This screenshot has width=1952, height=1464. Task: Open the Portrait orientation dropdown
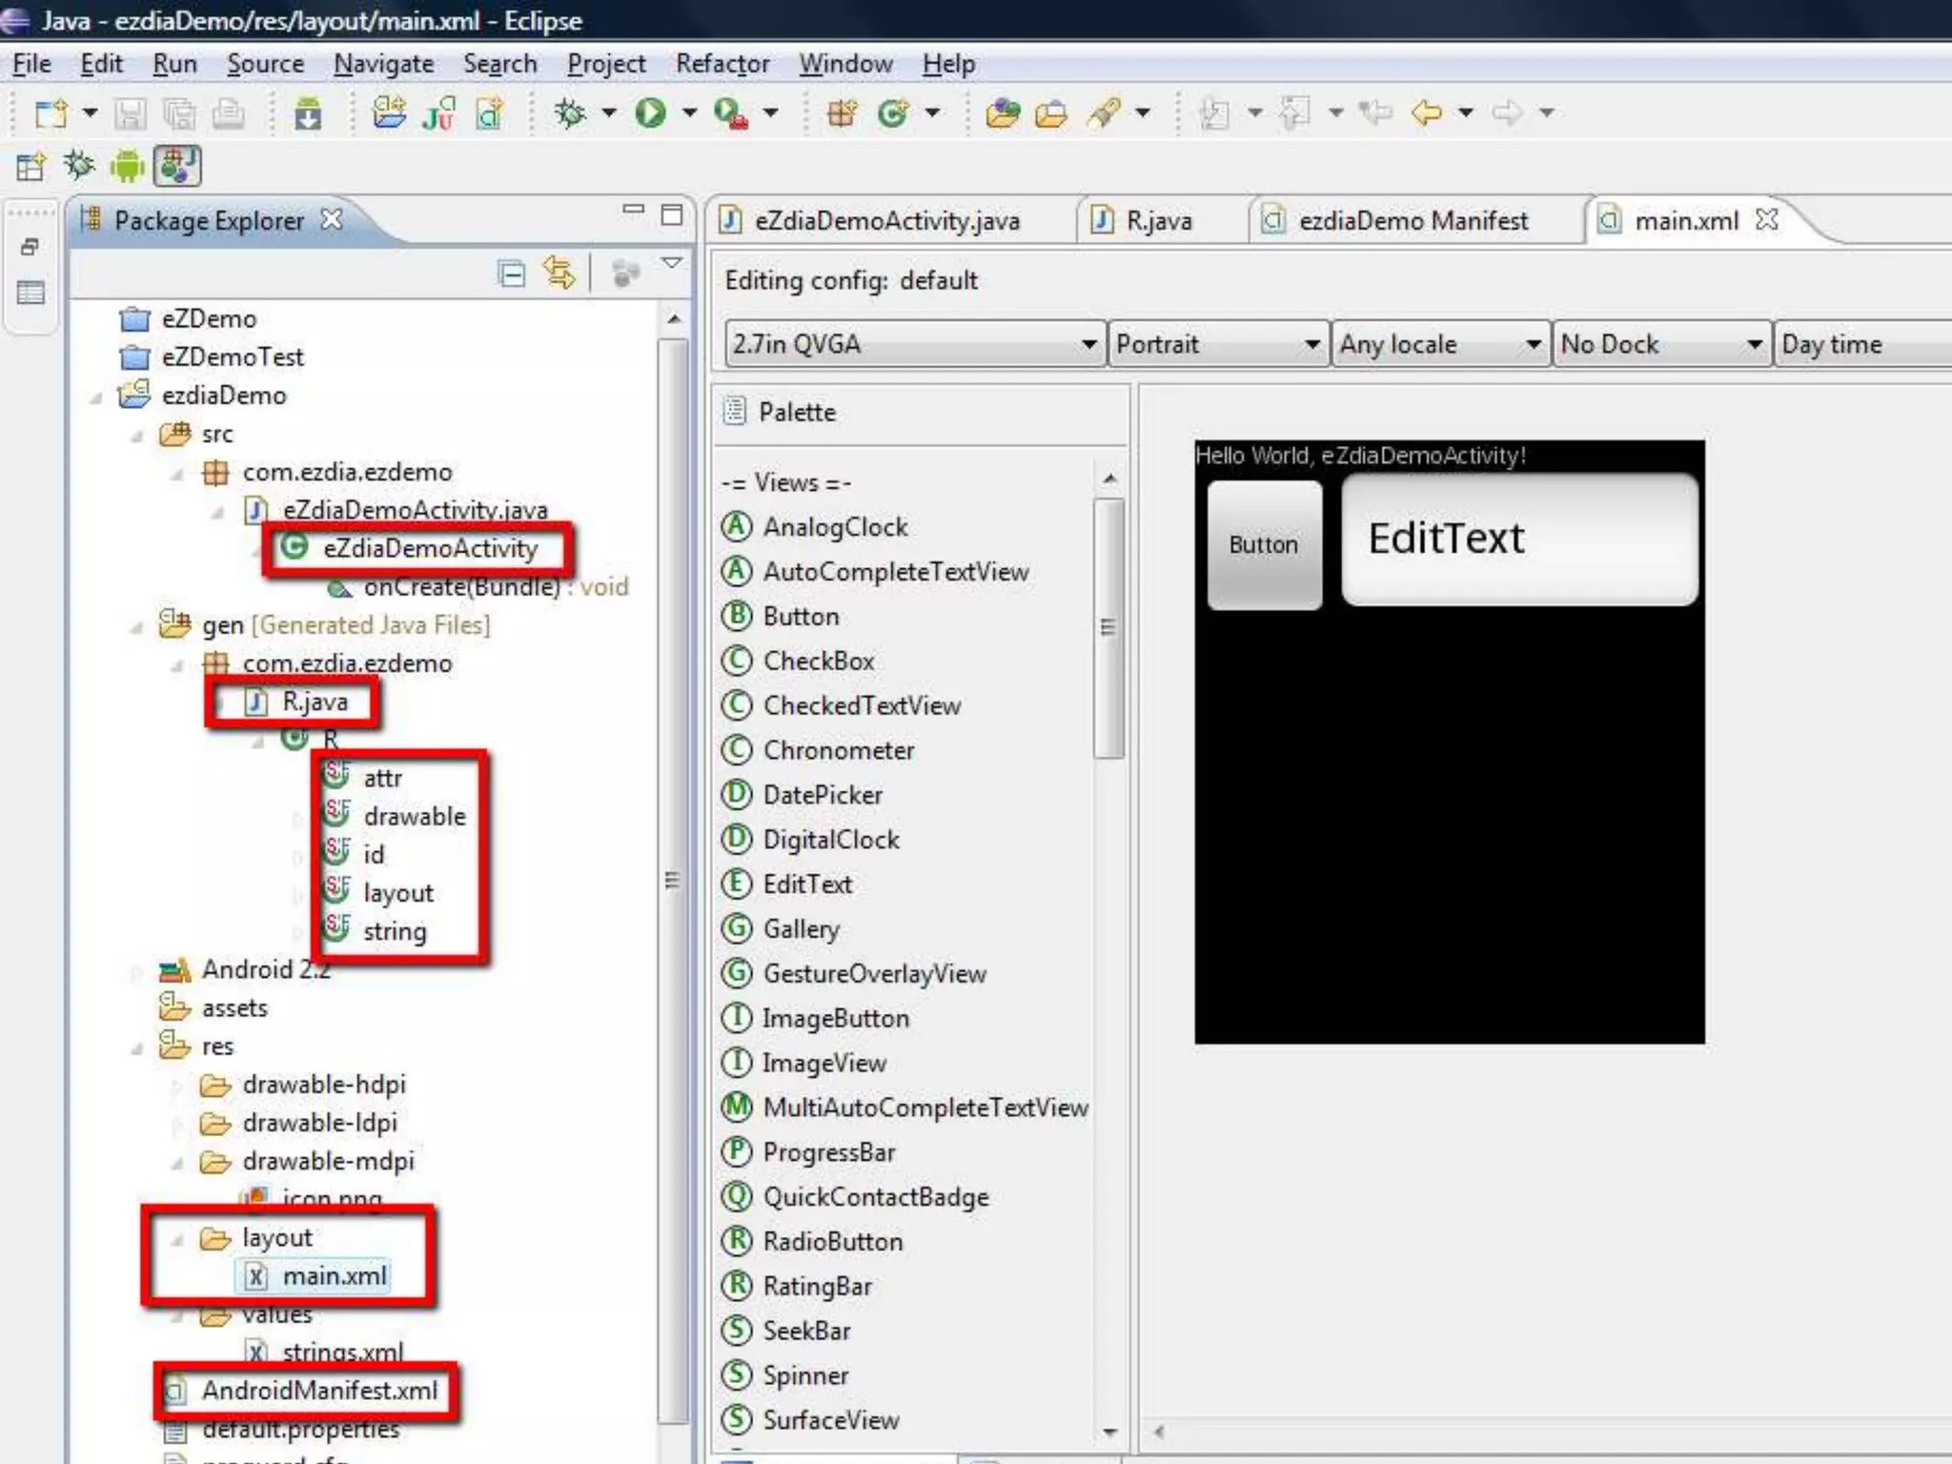[x=1218, y=344]
